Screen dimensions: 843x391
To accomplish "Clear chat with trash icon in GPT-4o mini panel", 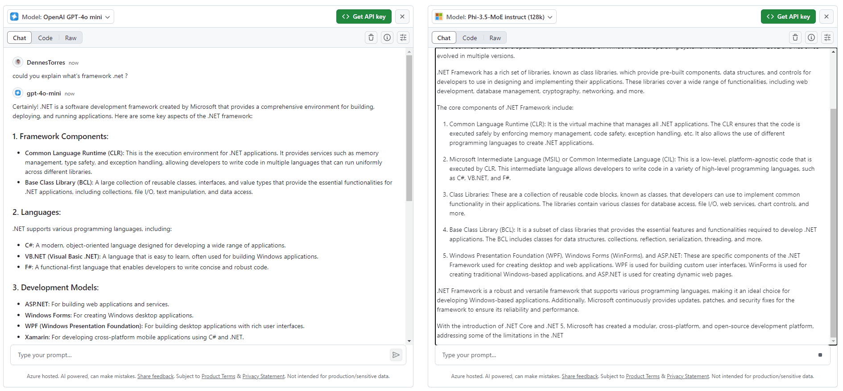I will (x=371, y=37).
